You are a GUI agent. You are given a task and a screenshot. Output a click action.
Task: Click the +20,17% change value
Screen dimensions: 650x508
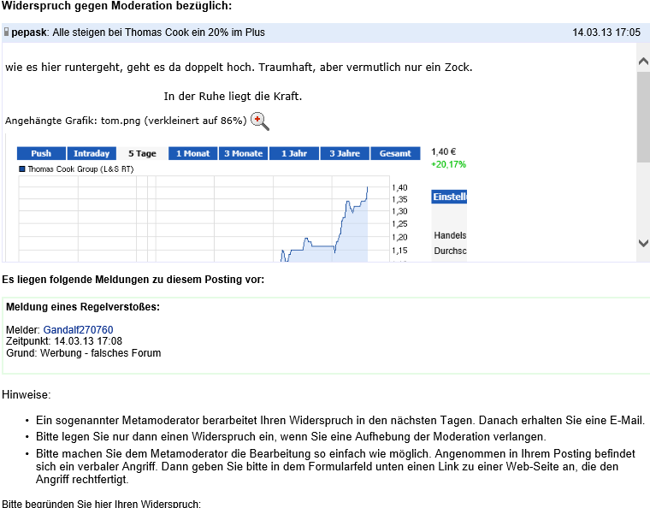448,164
